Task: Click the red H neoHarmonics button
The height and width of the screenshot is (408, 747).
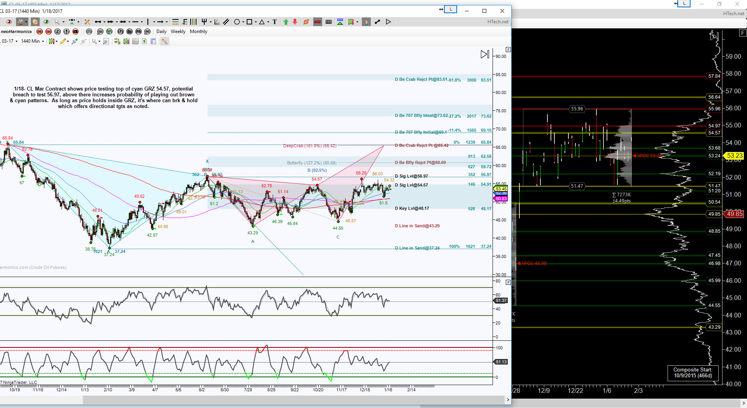Action: (x=40, y=31)
